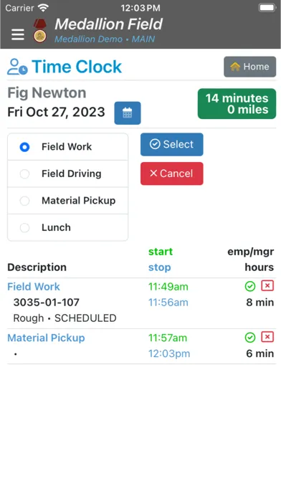Approve the Field Work entry green checkmark
The width and height of the screenshot is (281, 499).
tap(250, 286)
